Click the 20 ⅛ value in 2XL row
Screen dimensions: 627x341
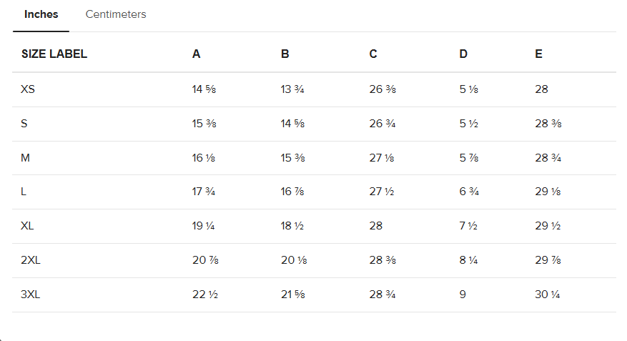click(x=294, y=260)
